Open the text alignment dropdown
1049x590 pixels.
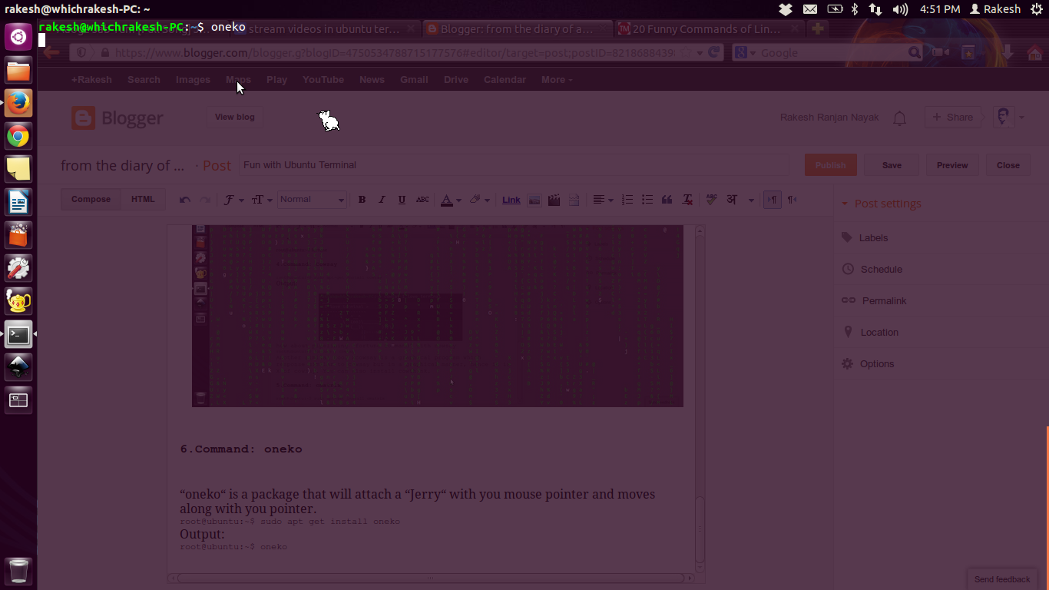tap(603, 200)
